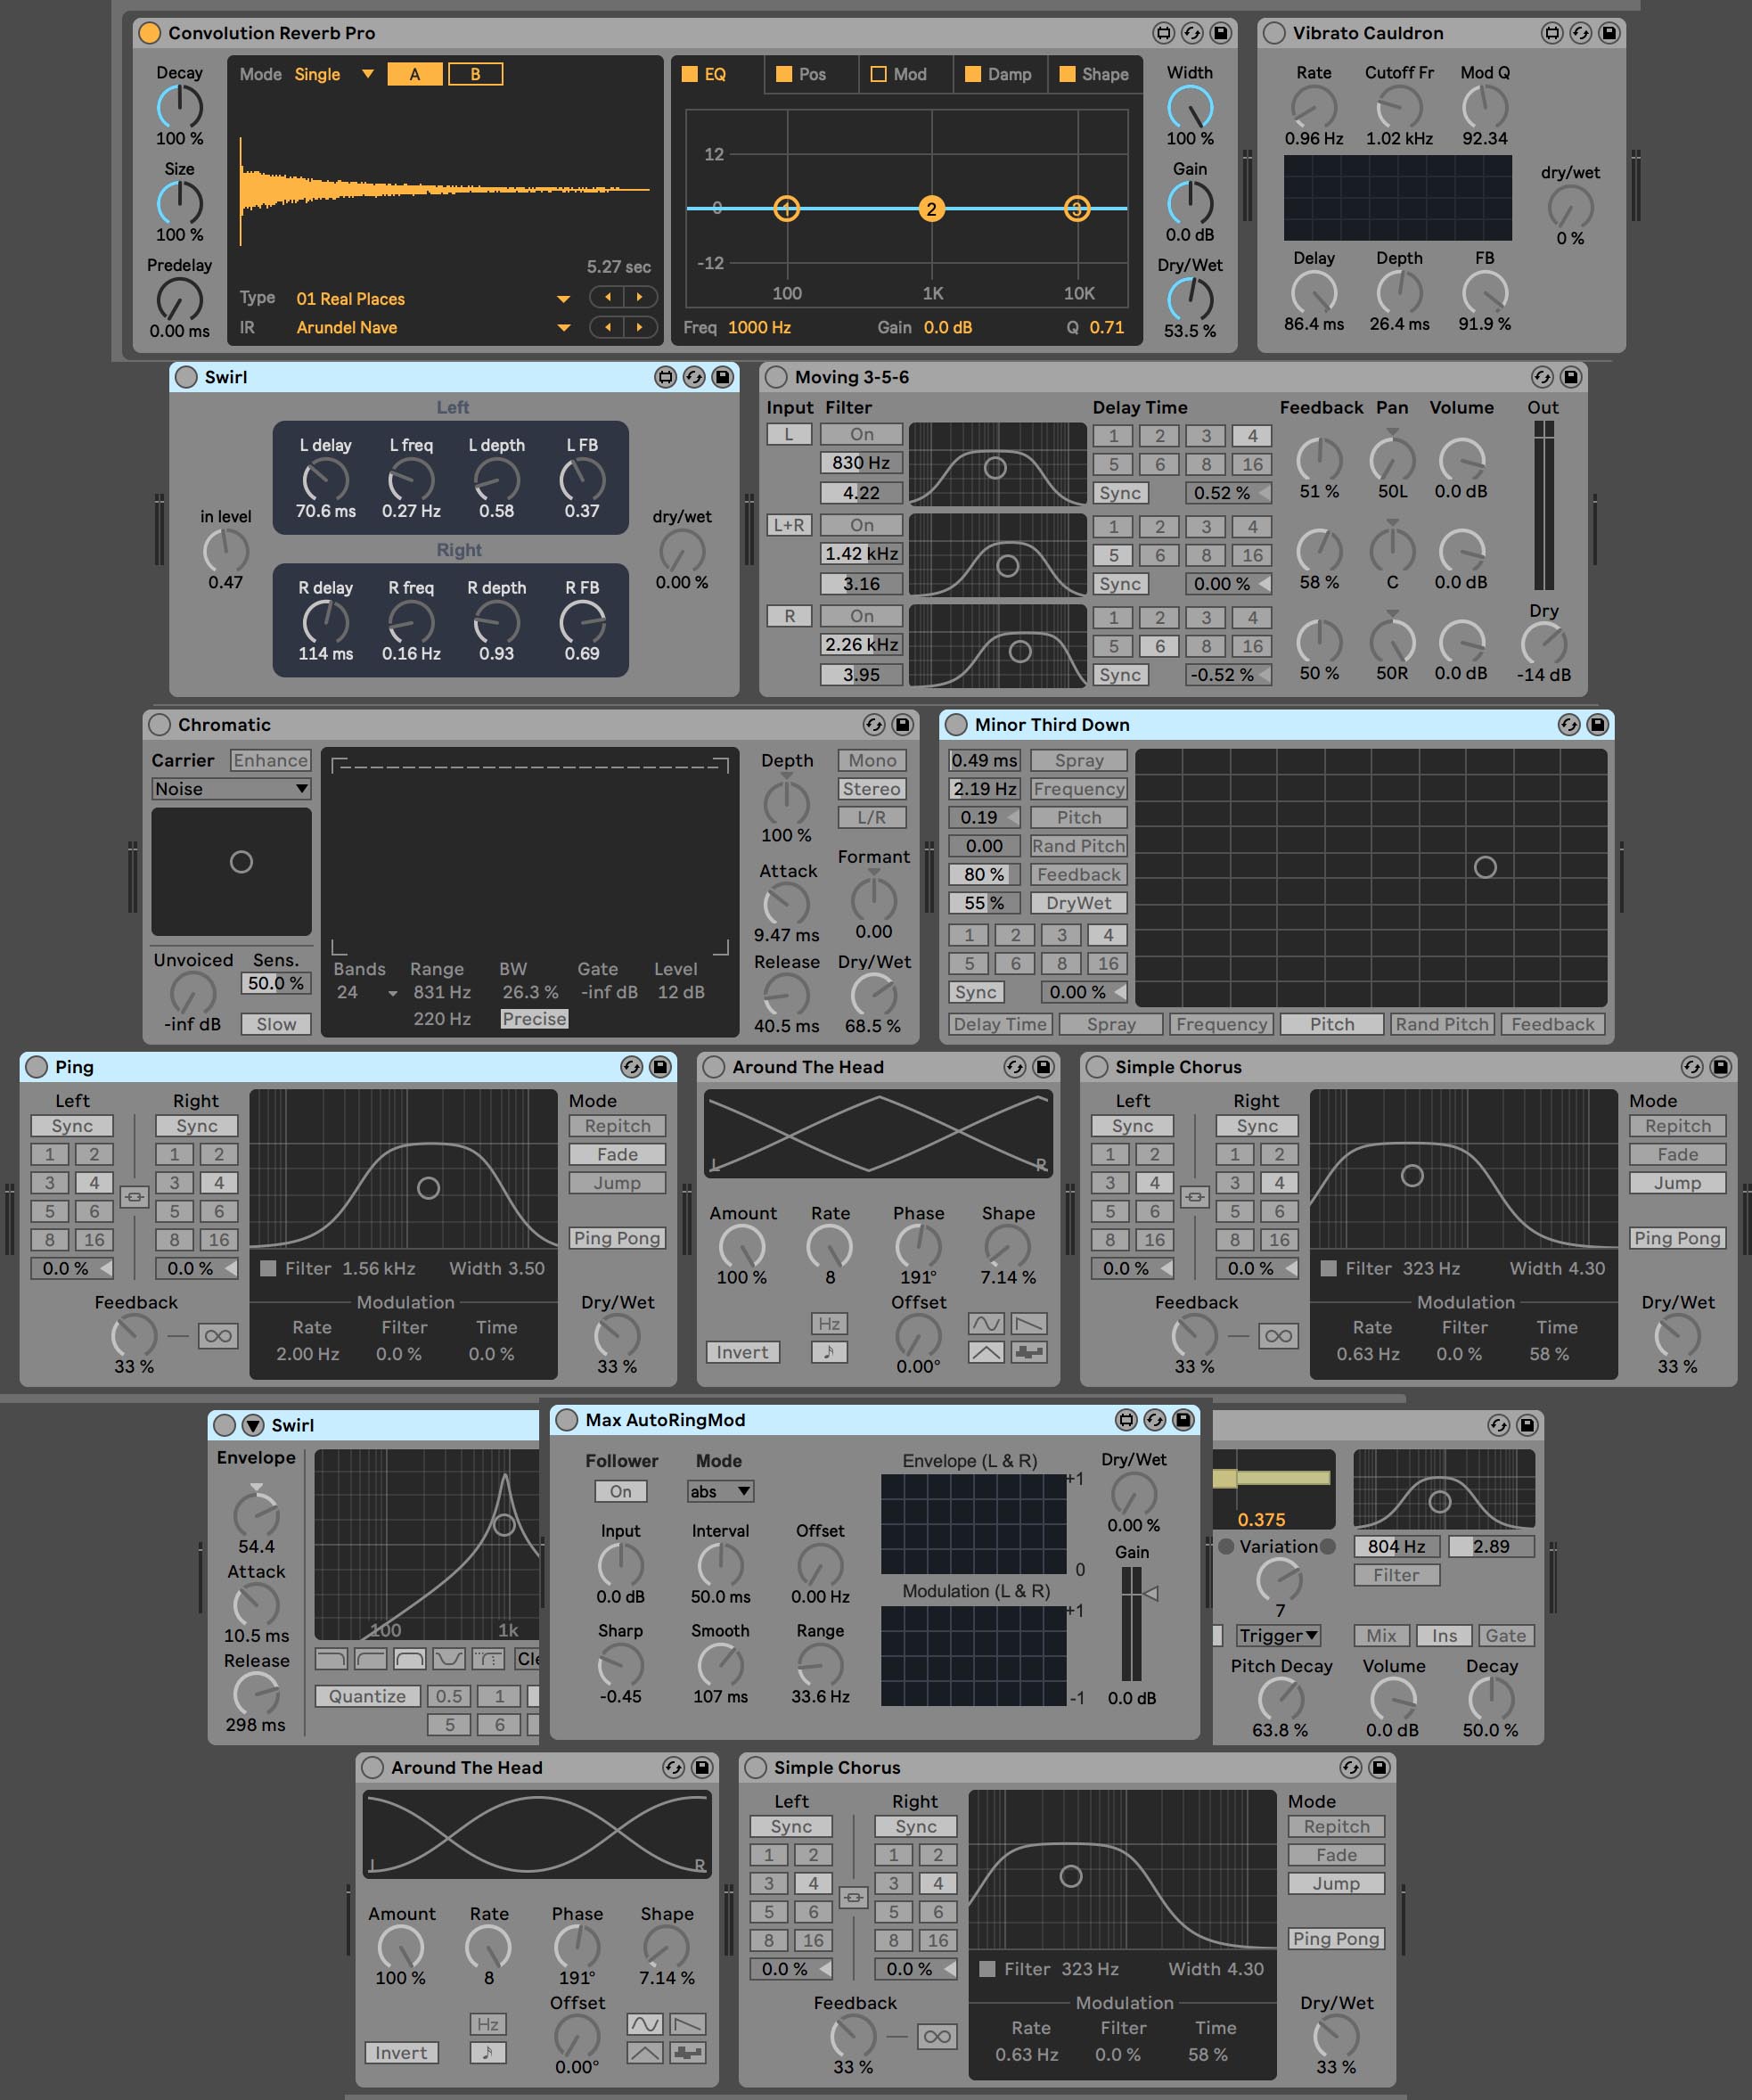Click the next IR arrow beside Arundel Nave
The height and width of the screenshot is (2100, 1752).
tap(640, 327)
